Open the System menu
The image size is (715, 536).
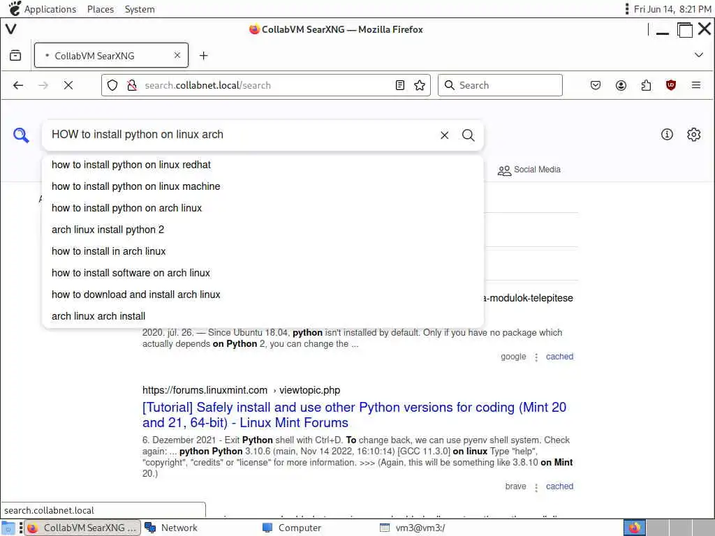click(140, 9)
